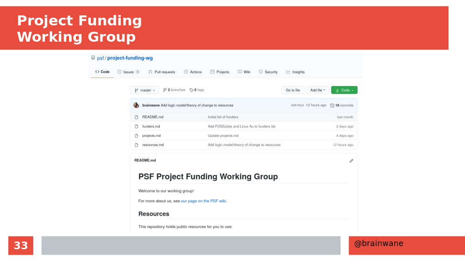Click the commits history clock icon

click(332, 105)
